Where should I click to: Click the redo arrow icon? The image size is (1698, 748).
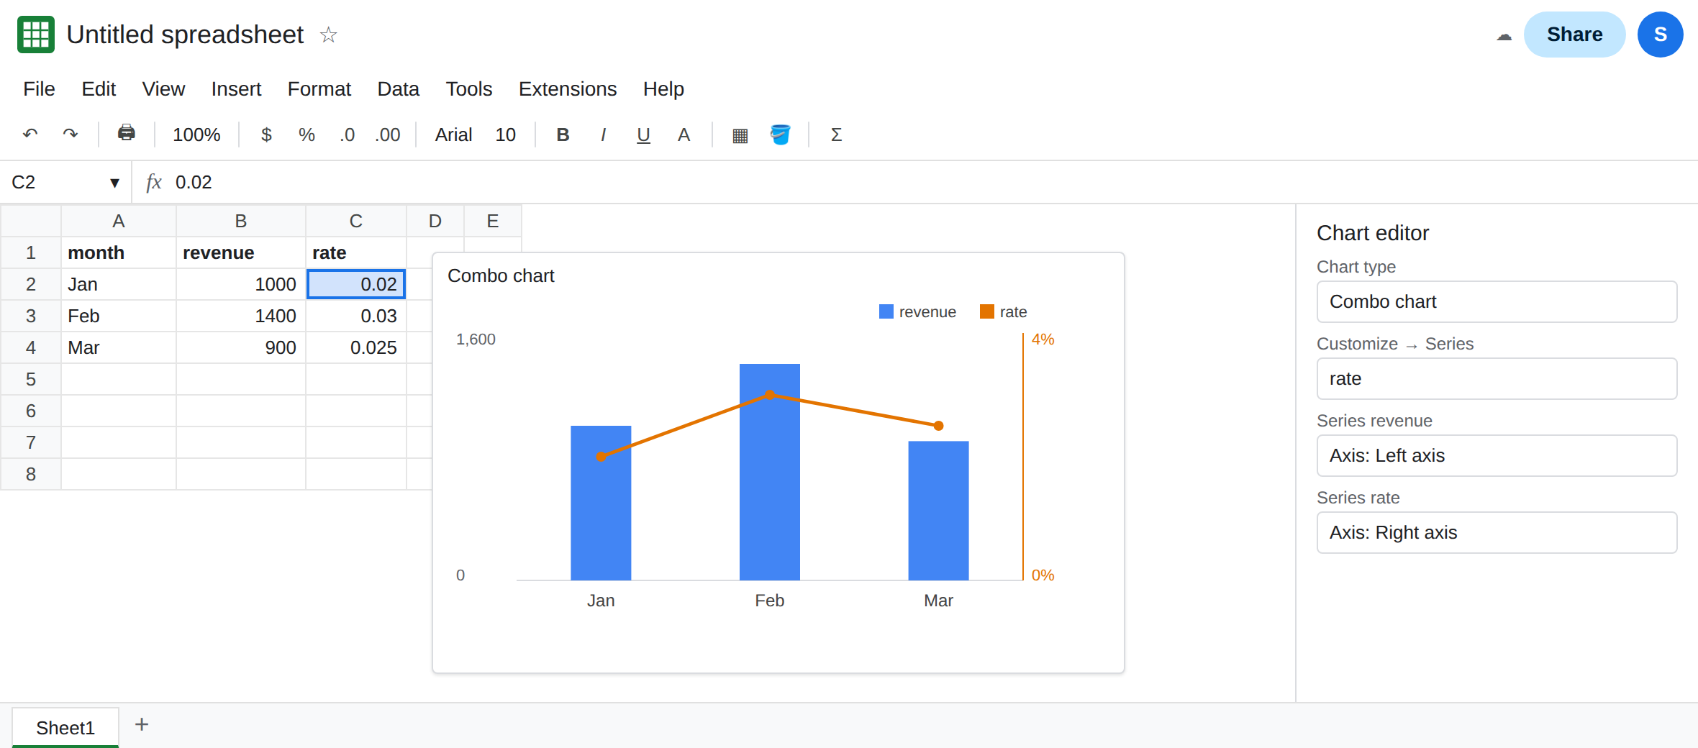pyautogui.click(x=71, y=134)
